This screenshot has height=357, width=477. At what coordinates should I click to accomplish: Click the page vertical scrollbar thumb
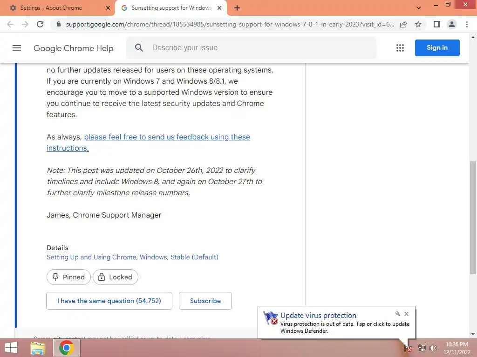pyautogui.click(x=473, y=218)
